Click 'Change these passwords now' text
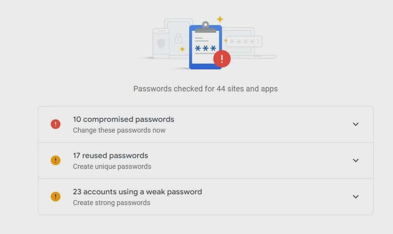The image size is (393, 234). click(119, 130)
